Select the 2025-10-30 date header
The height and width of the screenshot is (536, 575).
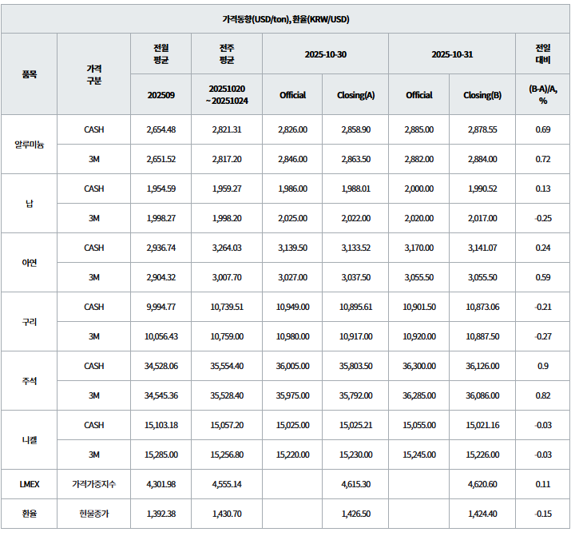tap(325, 54)
